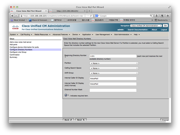Select the 'Configure Directory Numbers' step
The width and height of the screenshot is (180, 135).
[x=35, y=50]
